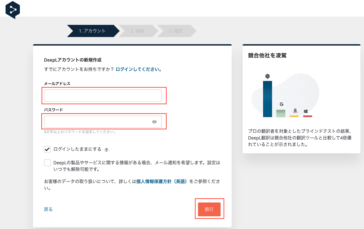Open 個人情報保護方針（英語） link
364x229 pixels.
pyautogui.click(x=162, y=181)
